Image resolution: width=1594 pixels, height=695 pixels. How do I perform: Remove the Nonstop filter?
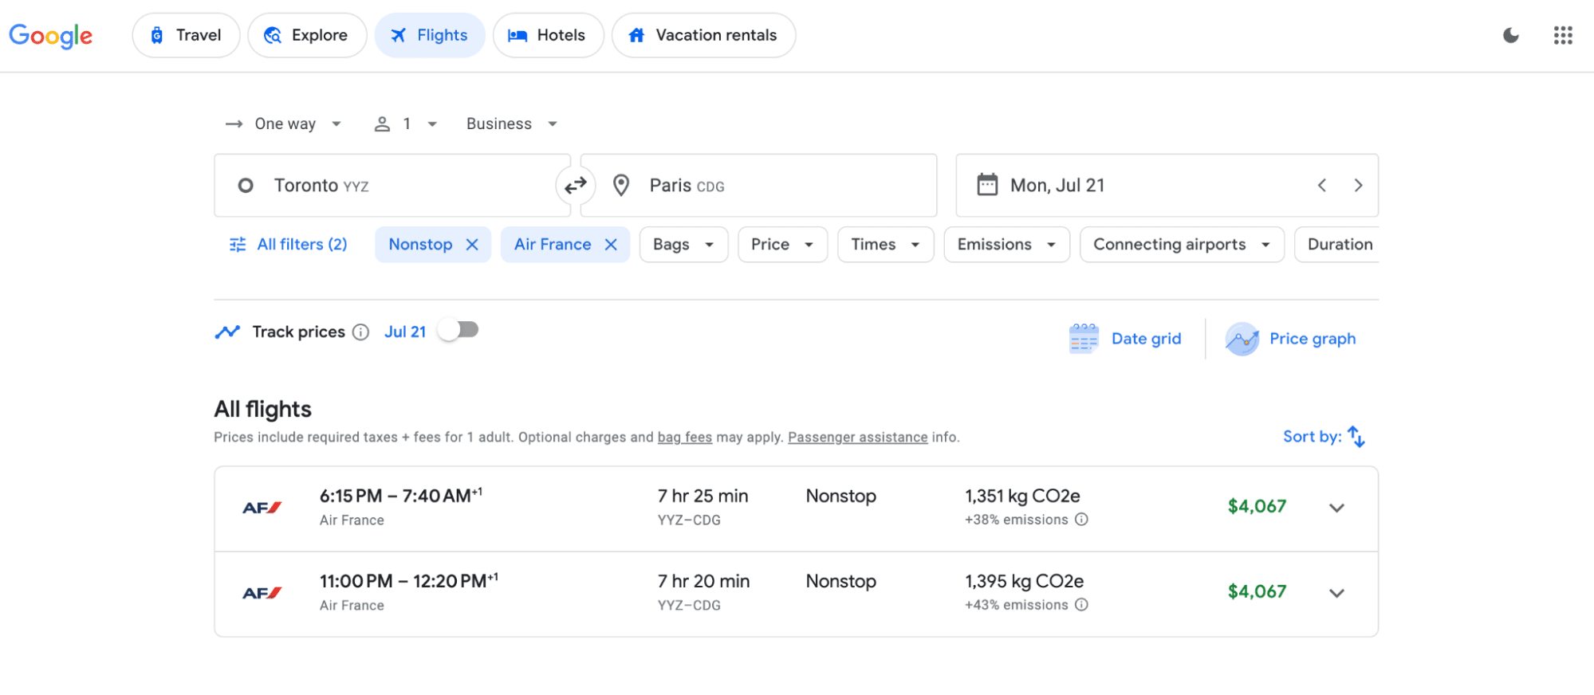click(x=472, y=245)
